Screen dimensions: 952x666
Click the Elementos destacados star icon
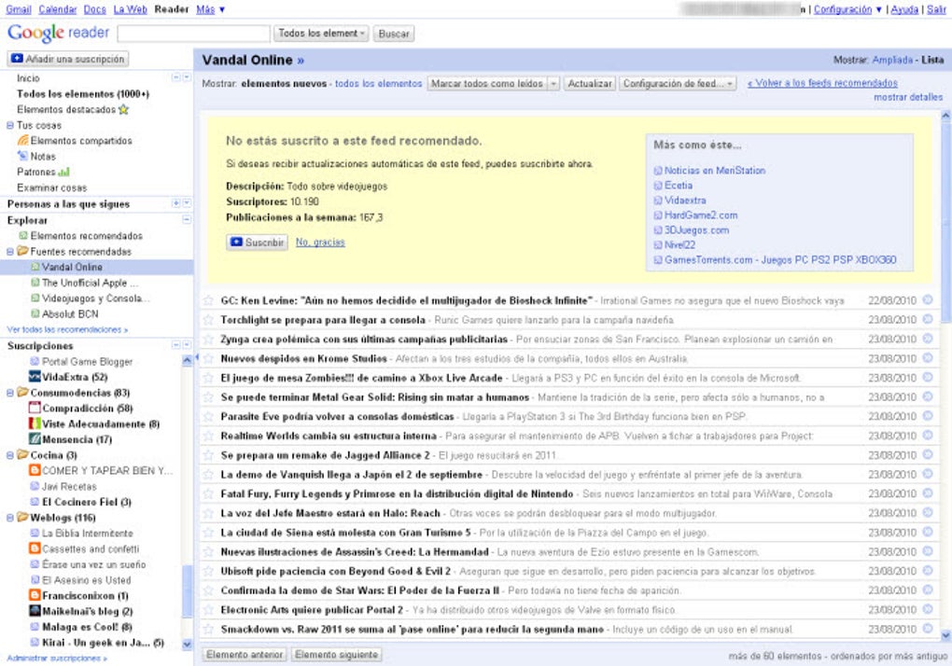(124, 109)
